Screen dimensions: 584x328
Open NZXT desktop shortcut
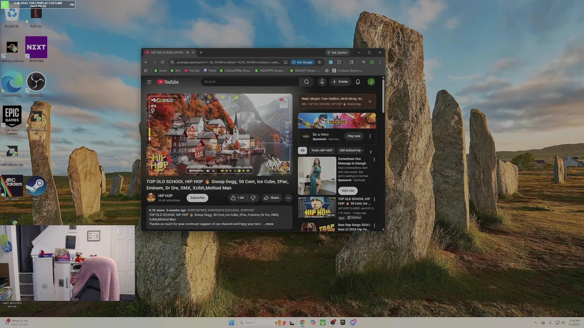click(36, 49)
